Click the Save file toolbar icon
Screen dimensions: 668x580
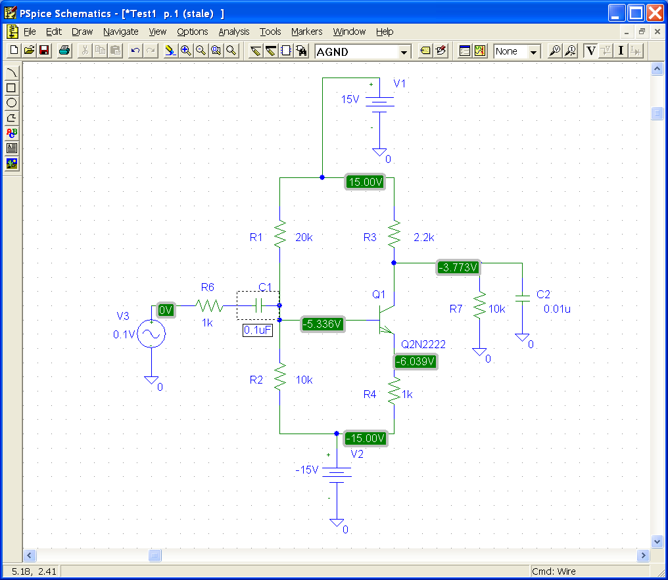[44, 51]
